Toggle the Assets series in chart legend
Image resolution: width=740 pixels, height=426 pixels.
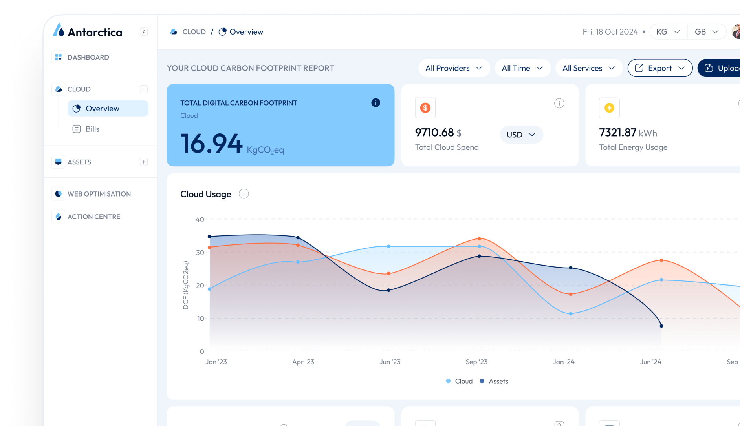(494, 381)
